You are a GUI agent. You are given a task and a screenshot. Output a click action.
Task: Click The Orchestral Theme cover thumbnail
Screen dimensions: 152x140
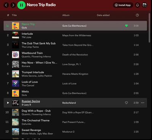(16, 122)
